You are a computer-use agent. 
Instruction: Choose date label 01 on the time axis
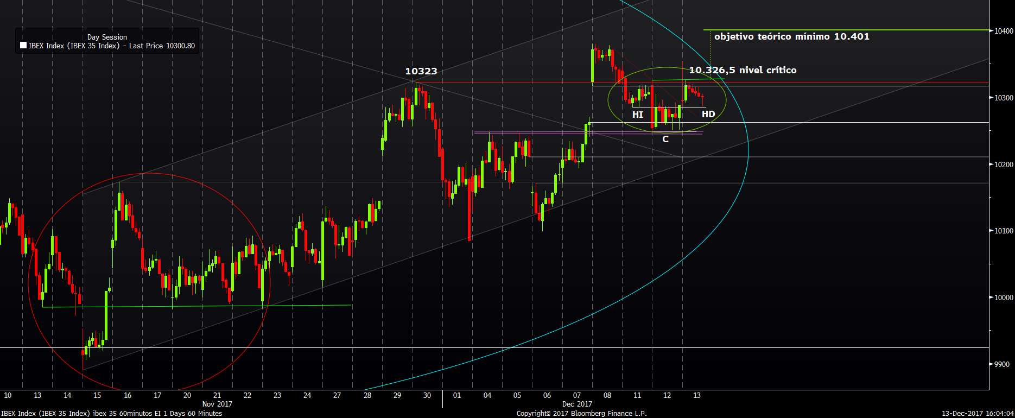click(x=457, y=395)
